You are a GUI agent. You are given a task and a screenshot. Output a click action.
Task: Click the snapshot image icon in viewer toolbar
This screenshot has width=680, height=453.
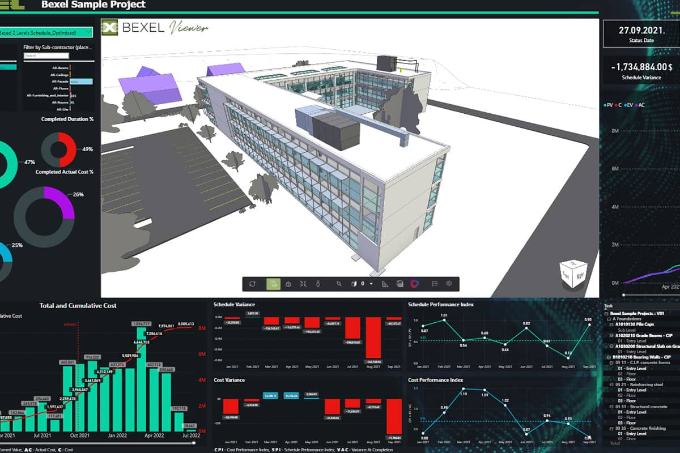click(399, 284)
